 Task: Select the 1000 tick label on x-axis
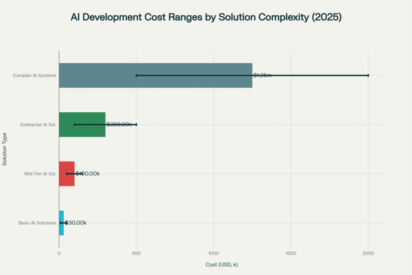pyautogui.click(x=214, y=253)
